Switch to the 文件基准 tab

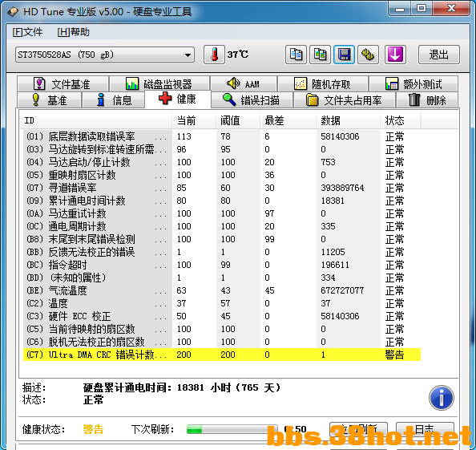pyautogui.click(x=63, y=83)
